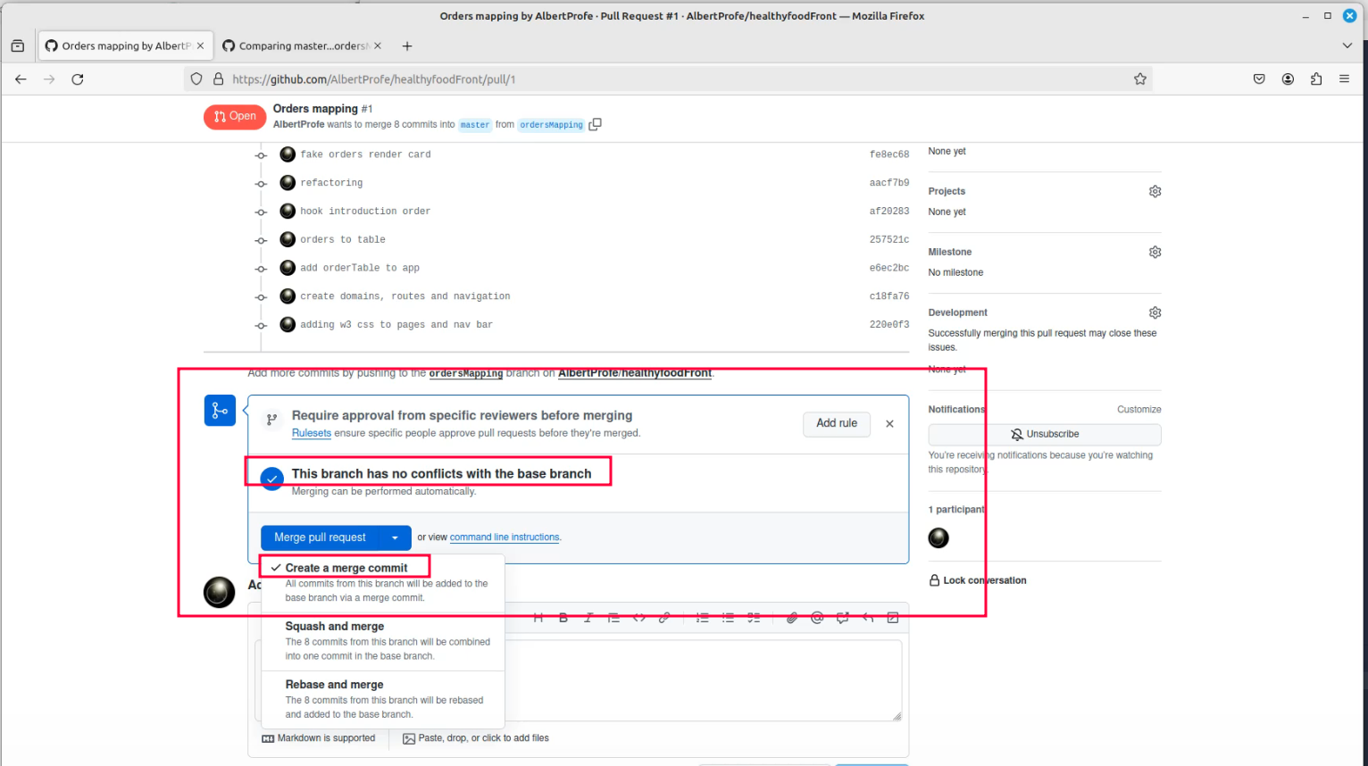Open the Rulesets link
Screen dimensions: 1368x766
[312, 433]
